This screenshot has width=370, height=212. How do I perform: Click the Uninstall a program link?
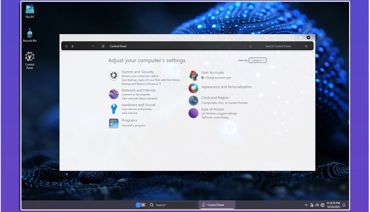point(134,126)
